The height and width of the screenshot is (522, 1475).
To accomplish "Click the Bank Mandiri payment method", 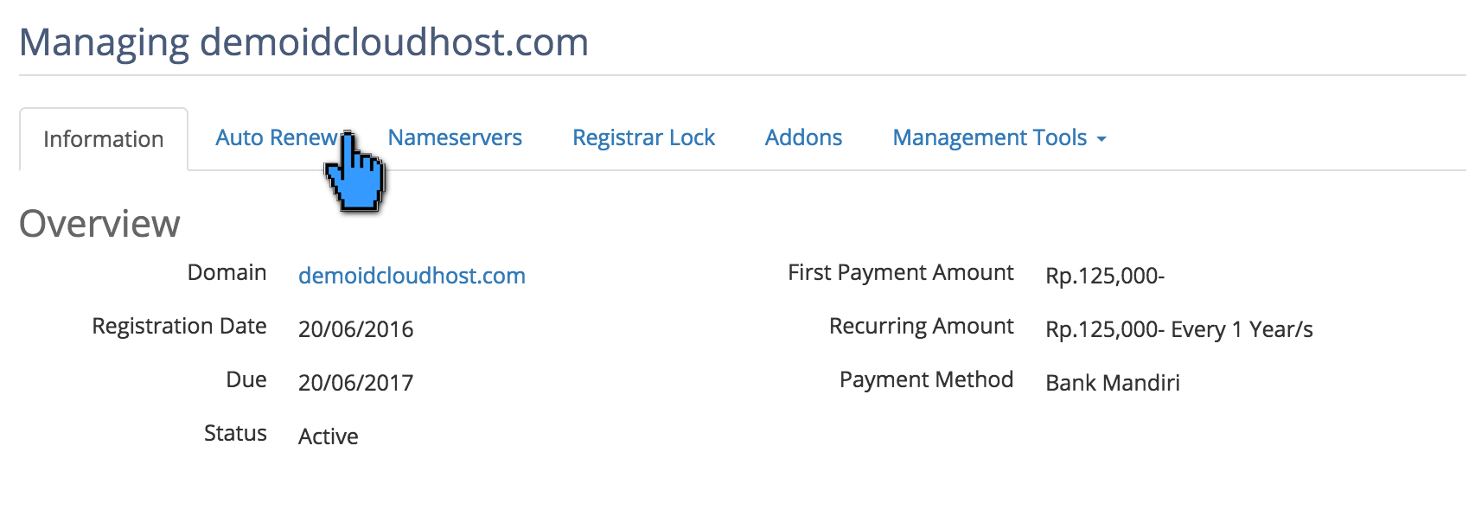I will [1112, 383].
